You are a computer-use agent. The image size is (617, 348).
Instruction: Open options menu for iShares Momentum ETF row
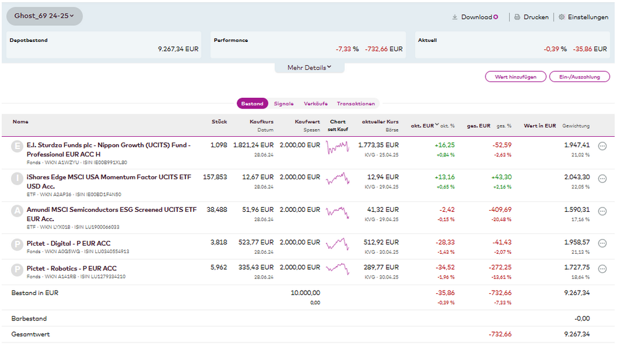(602, 178)
